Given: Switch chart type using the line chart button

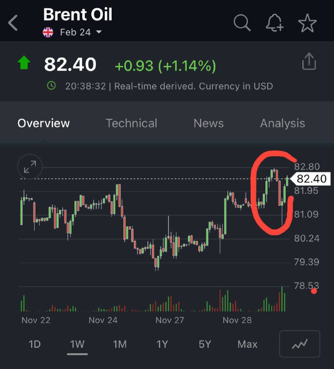Looking at the screenshot, I should [299, 344].
